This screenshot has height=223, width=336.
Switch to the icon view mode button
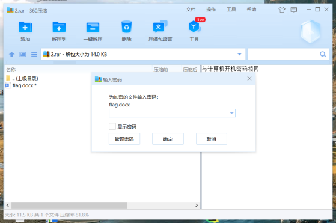[x=22, y=55]
